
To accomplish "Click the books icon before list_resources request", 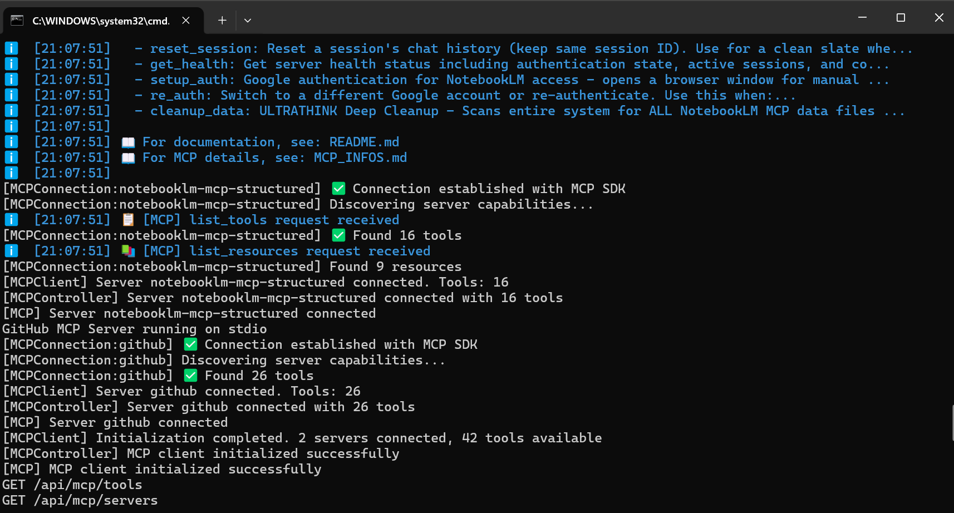I will click(x=128, y=251).
